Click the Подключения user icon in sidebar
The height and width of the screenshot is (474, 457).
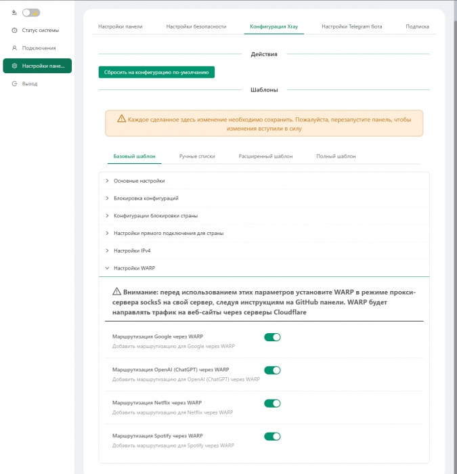(14, 48)
